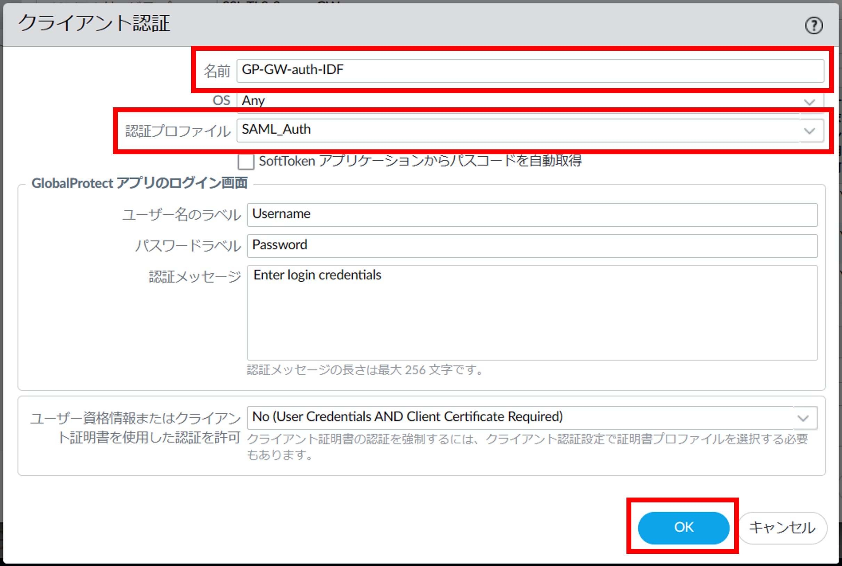Click the Username label input field
Image resolution: width=842 pixels, height=566 pixels.
pos(532,215)
